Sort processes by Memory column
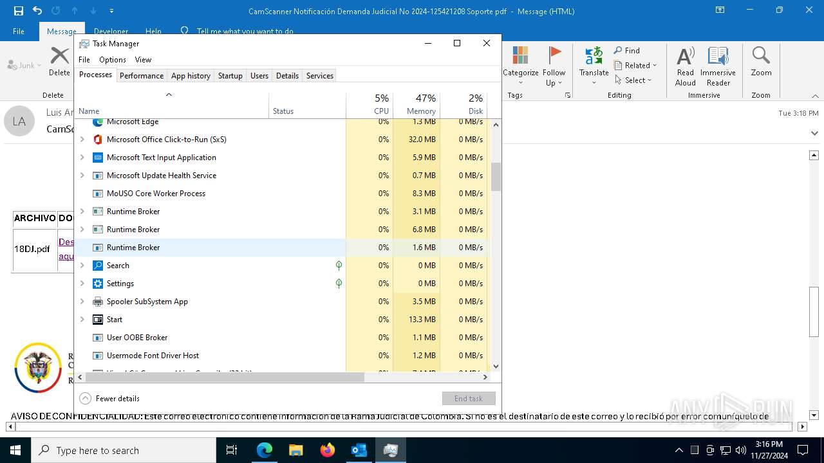Image resolution: width=824 pixels, height=463 pixels. 417,105
